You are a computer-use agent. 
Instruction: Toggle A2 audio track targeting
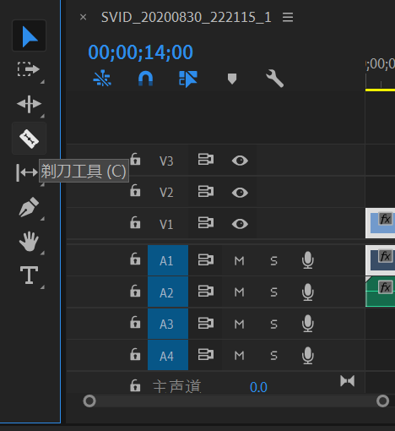(x=168, y=292)
